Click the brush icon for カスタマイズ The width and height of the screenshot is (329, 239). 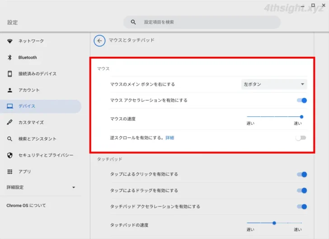point(9,122)
